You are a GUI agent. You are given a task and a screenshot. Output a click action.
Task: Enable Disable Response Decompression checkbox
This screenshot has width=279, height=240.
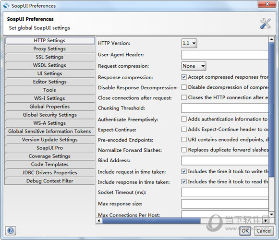[x=184, y=87]
